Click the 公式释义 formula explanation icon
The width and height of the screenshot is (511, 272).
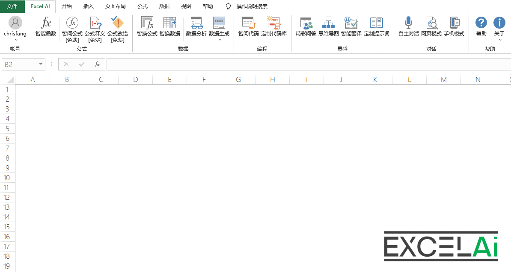point(95,23)
